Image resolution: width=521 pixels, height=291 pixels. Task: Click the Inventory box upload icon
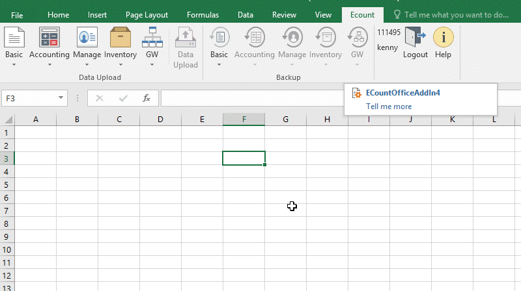120,37
